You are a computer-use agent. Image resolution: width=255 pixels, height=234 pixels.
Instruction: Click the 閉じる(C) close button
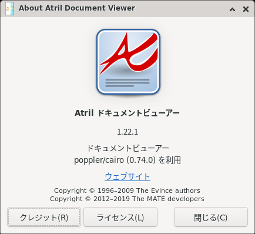click(x=211, y=217)
